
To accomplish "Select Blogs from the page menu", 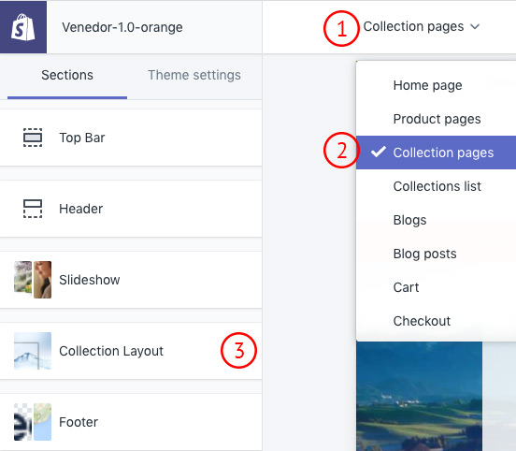I will tap(436, 220).
